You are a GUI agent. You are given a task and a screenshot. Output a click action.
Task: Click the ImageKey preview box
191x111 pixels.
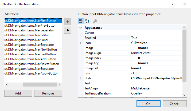(x=133, y=63)
